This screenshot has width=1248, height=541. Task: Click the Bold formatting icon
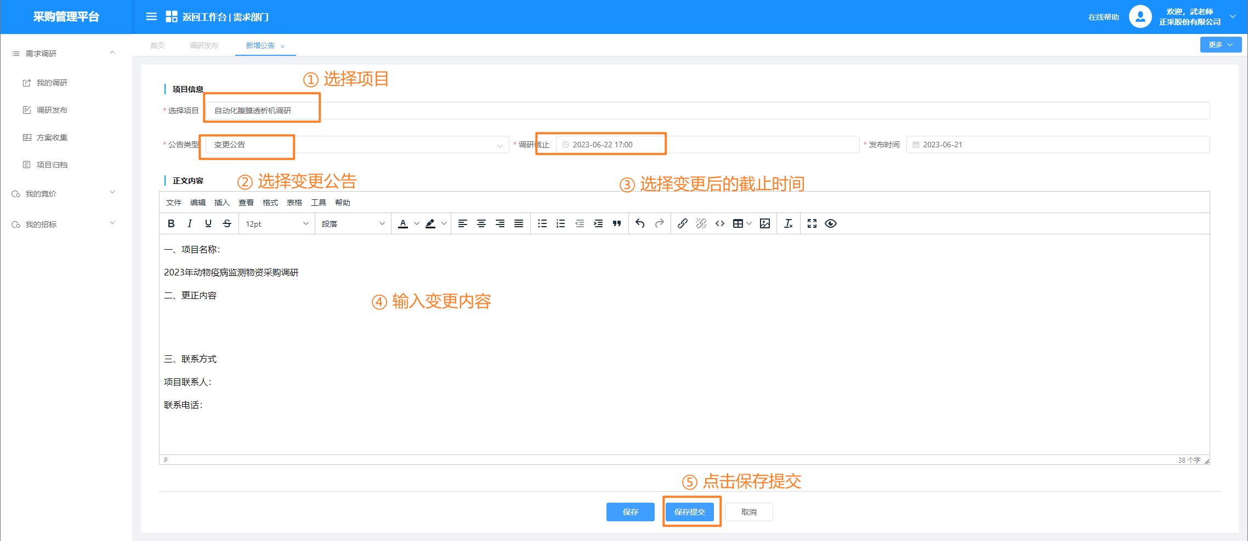tap(171, 223)
